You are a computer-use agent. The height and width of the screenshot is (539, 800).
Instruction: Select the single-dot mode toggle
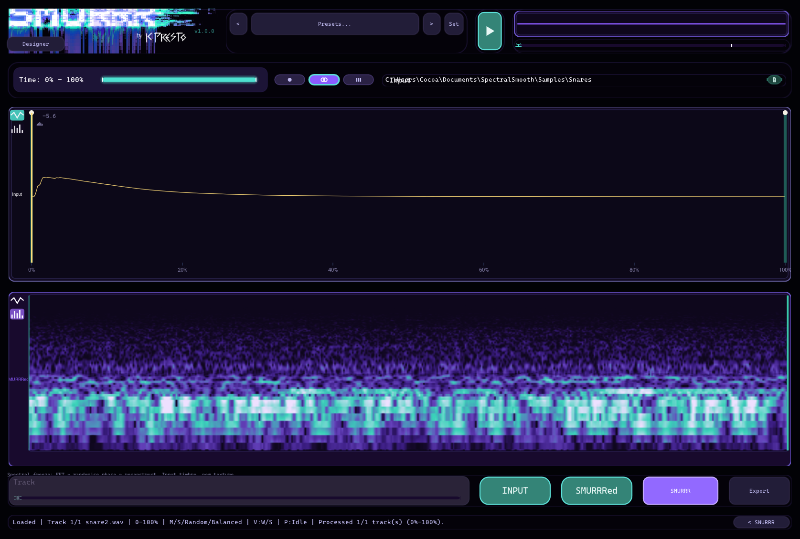[289, 80]
